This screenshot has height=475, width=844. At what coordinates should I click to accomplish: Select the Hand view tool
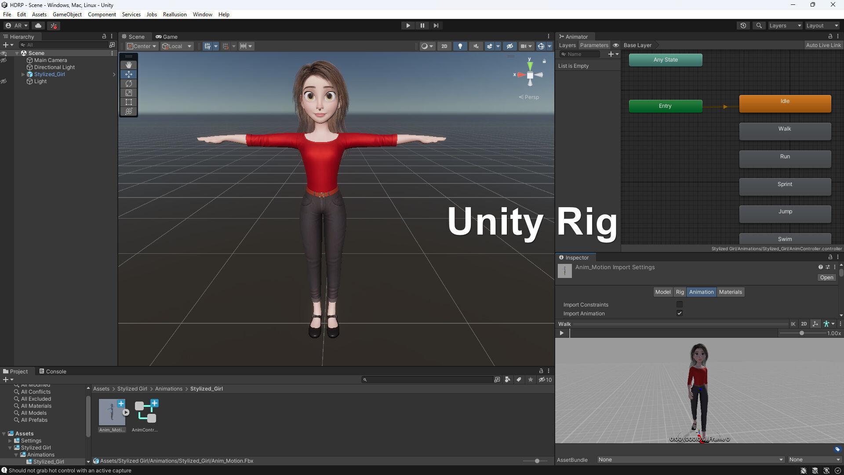tap(128, 65)
